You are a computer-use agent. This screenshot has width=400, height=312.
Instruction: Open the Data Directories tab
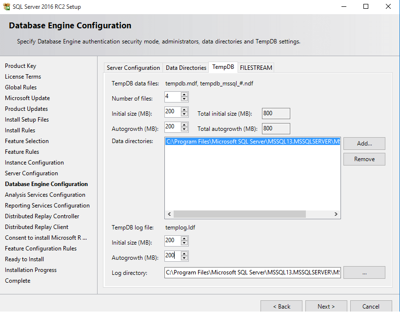click(x=186, y=68)
